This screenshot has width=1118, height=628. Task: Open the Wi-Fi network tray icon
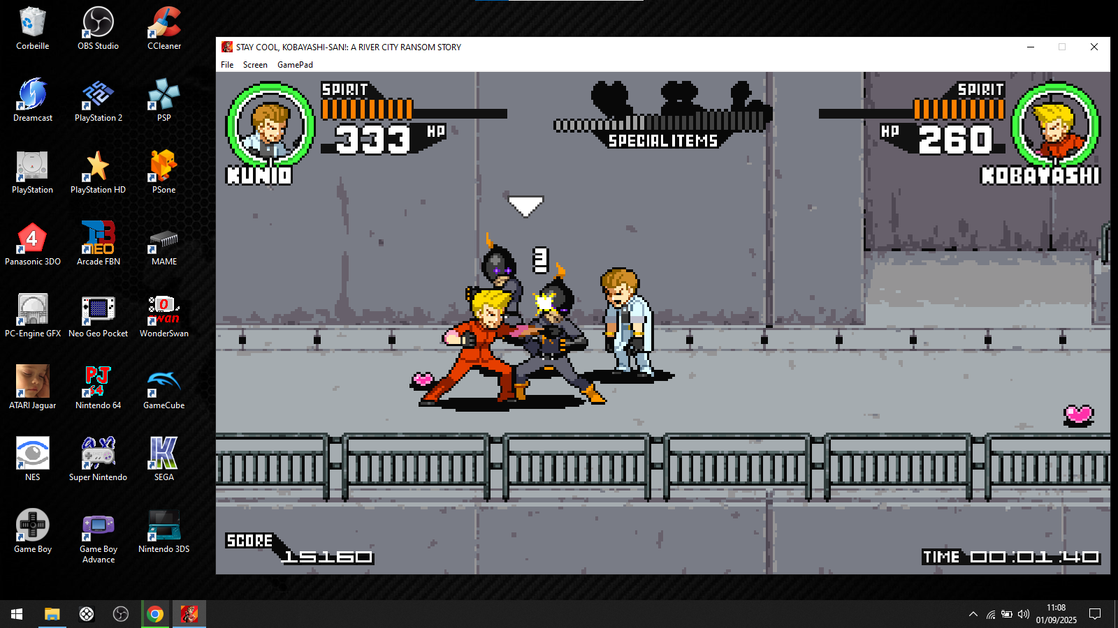coord(991,614)
